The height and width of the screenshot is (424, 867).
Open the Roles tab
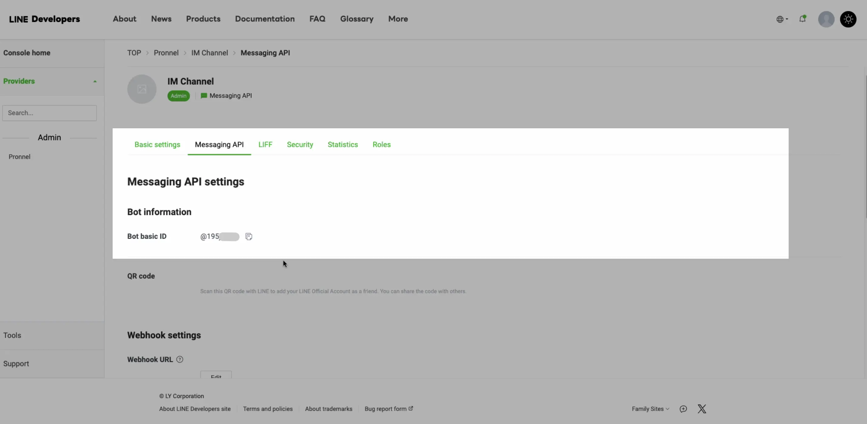click(x=381, y=145)
